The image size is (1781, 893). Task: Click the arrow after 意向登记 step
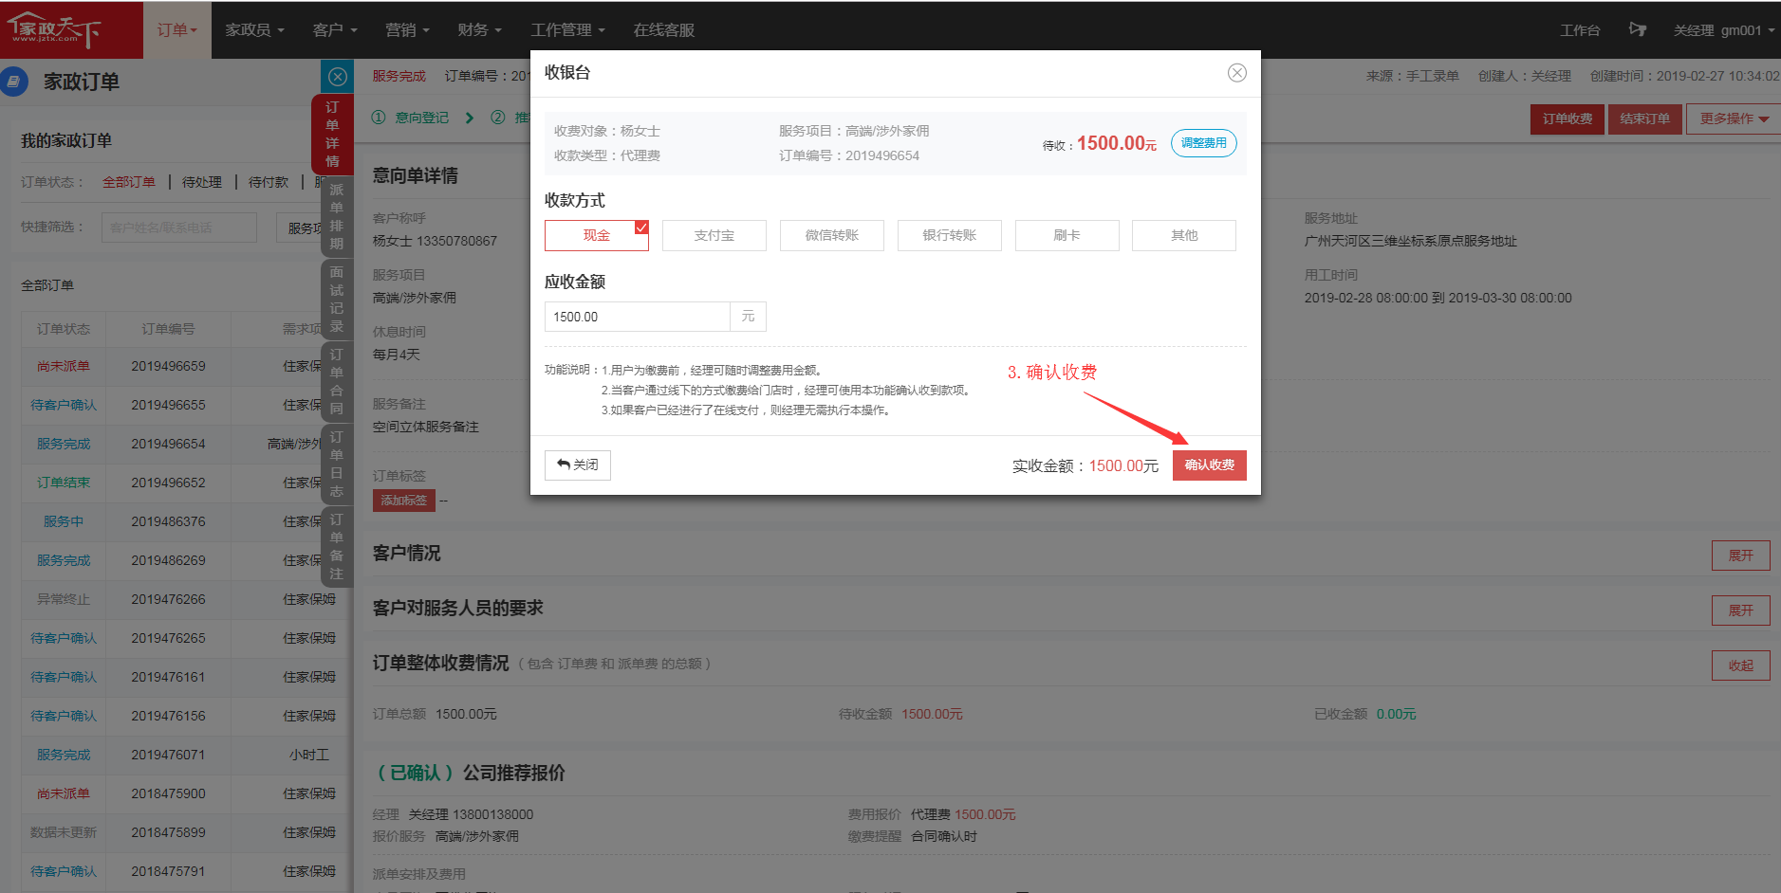pyautogui.click(x=470, y=118)
